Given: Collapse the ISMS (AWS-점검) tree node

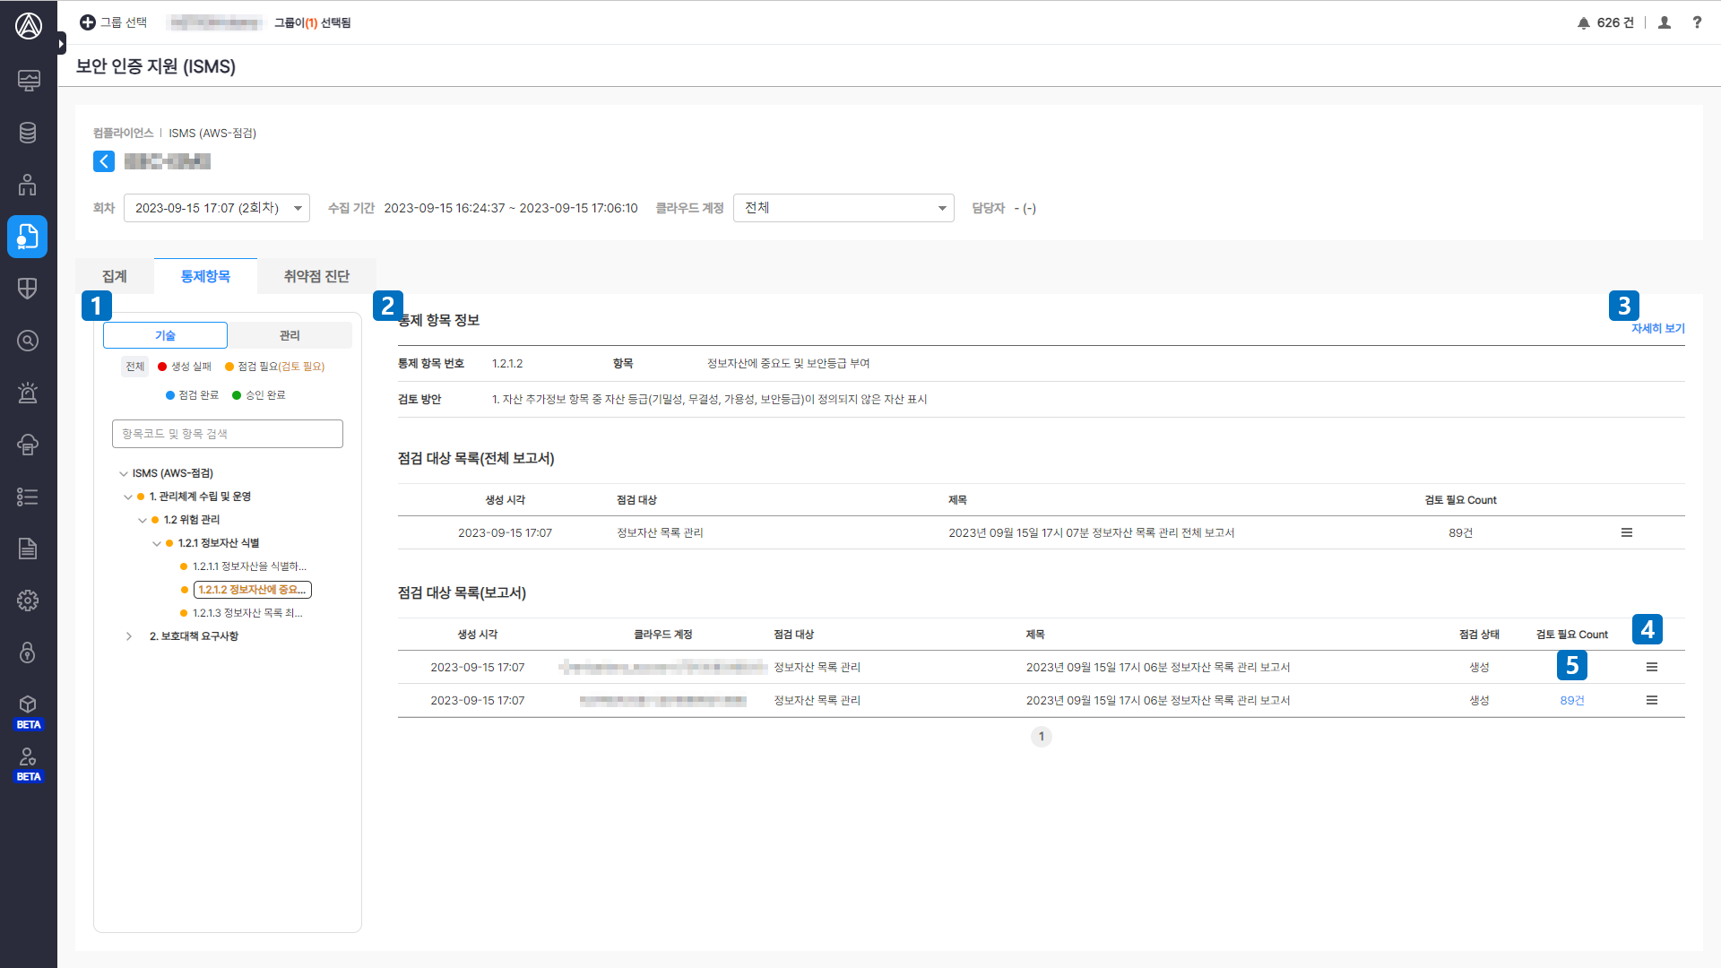Looking at the screenshot, I should coord(124,473).
